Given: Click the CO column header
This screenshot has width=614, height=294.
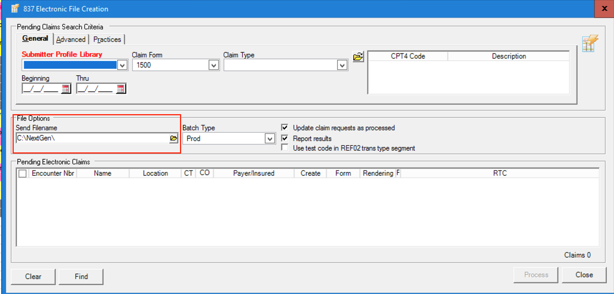Looking at the screenshot, I should [x=204, y=173].
